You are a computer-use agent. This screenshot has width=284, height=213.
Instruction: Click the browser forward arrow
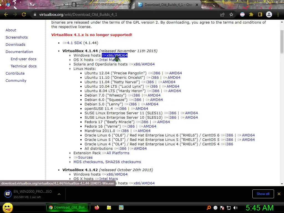[x=15, y=14]
